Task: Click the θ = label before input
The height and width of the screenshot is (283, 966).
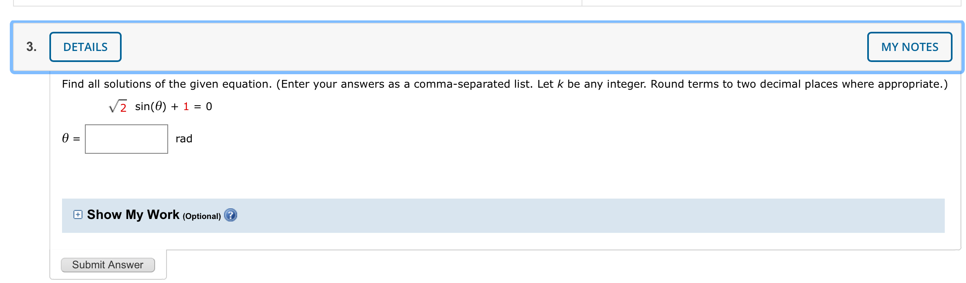Action: [x=71, y=139]
